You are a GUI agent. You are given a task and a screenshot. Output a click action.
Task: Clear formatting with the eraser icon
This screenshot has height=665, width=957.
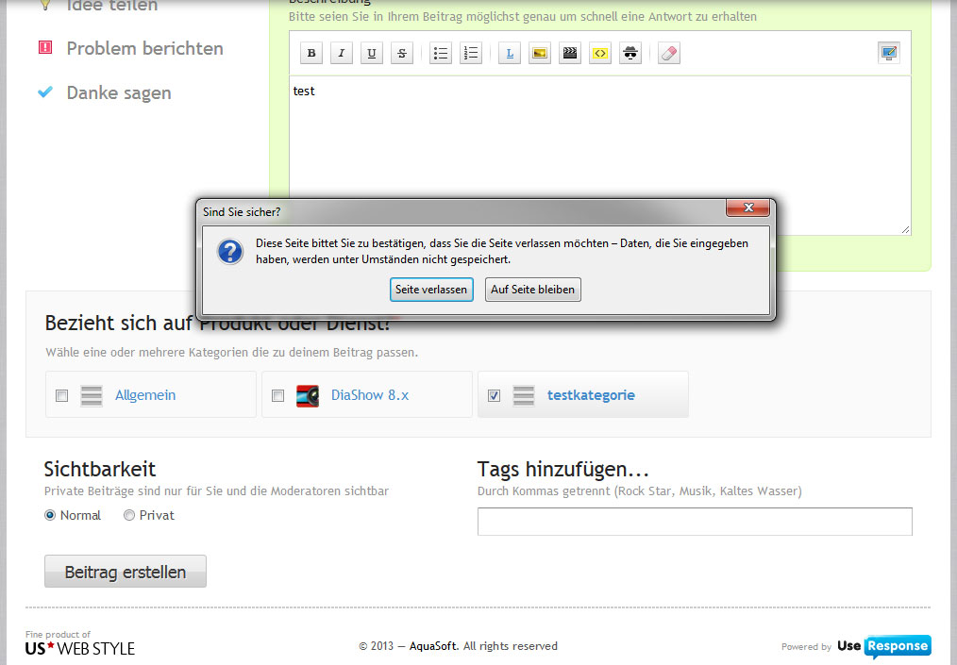click(x=668, y=54)
